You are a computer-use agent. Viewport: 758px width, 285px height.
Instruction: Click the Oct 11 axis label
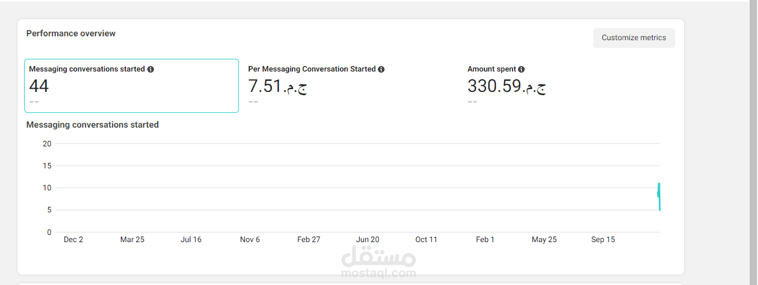pyautogui.click(x=426, y=239)
